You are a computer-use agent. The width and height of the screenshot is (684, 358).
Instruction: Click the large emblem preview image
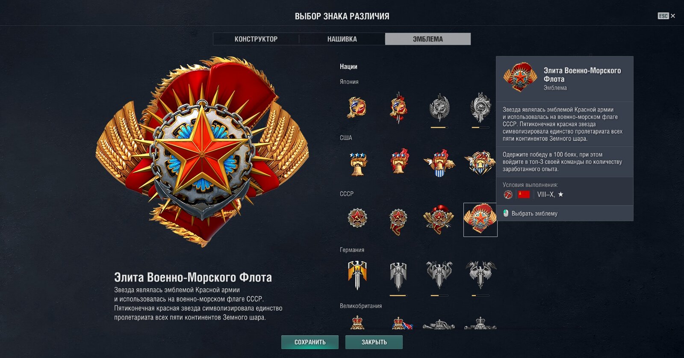[x=202, y=152]
